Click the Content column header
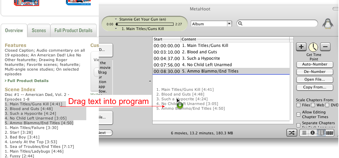The height and width of the screenshot is (158, 339). click(x=235, y=39)
